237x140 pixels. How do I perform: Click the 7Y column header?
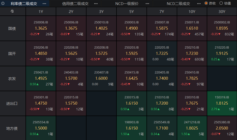pyautogui.click(x=162, y=12)
